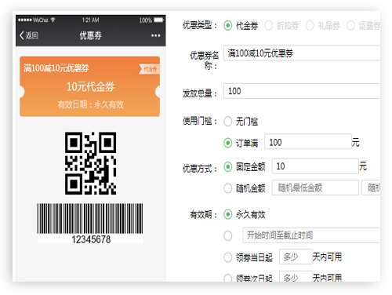Click the 开始时间至截止时间 date range field

pos(311,235)
